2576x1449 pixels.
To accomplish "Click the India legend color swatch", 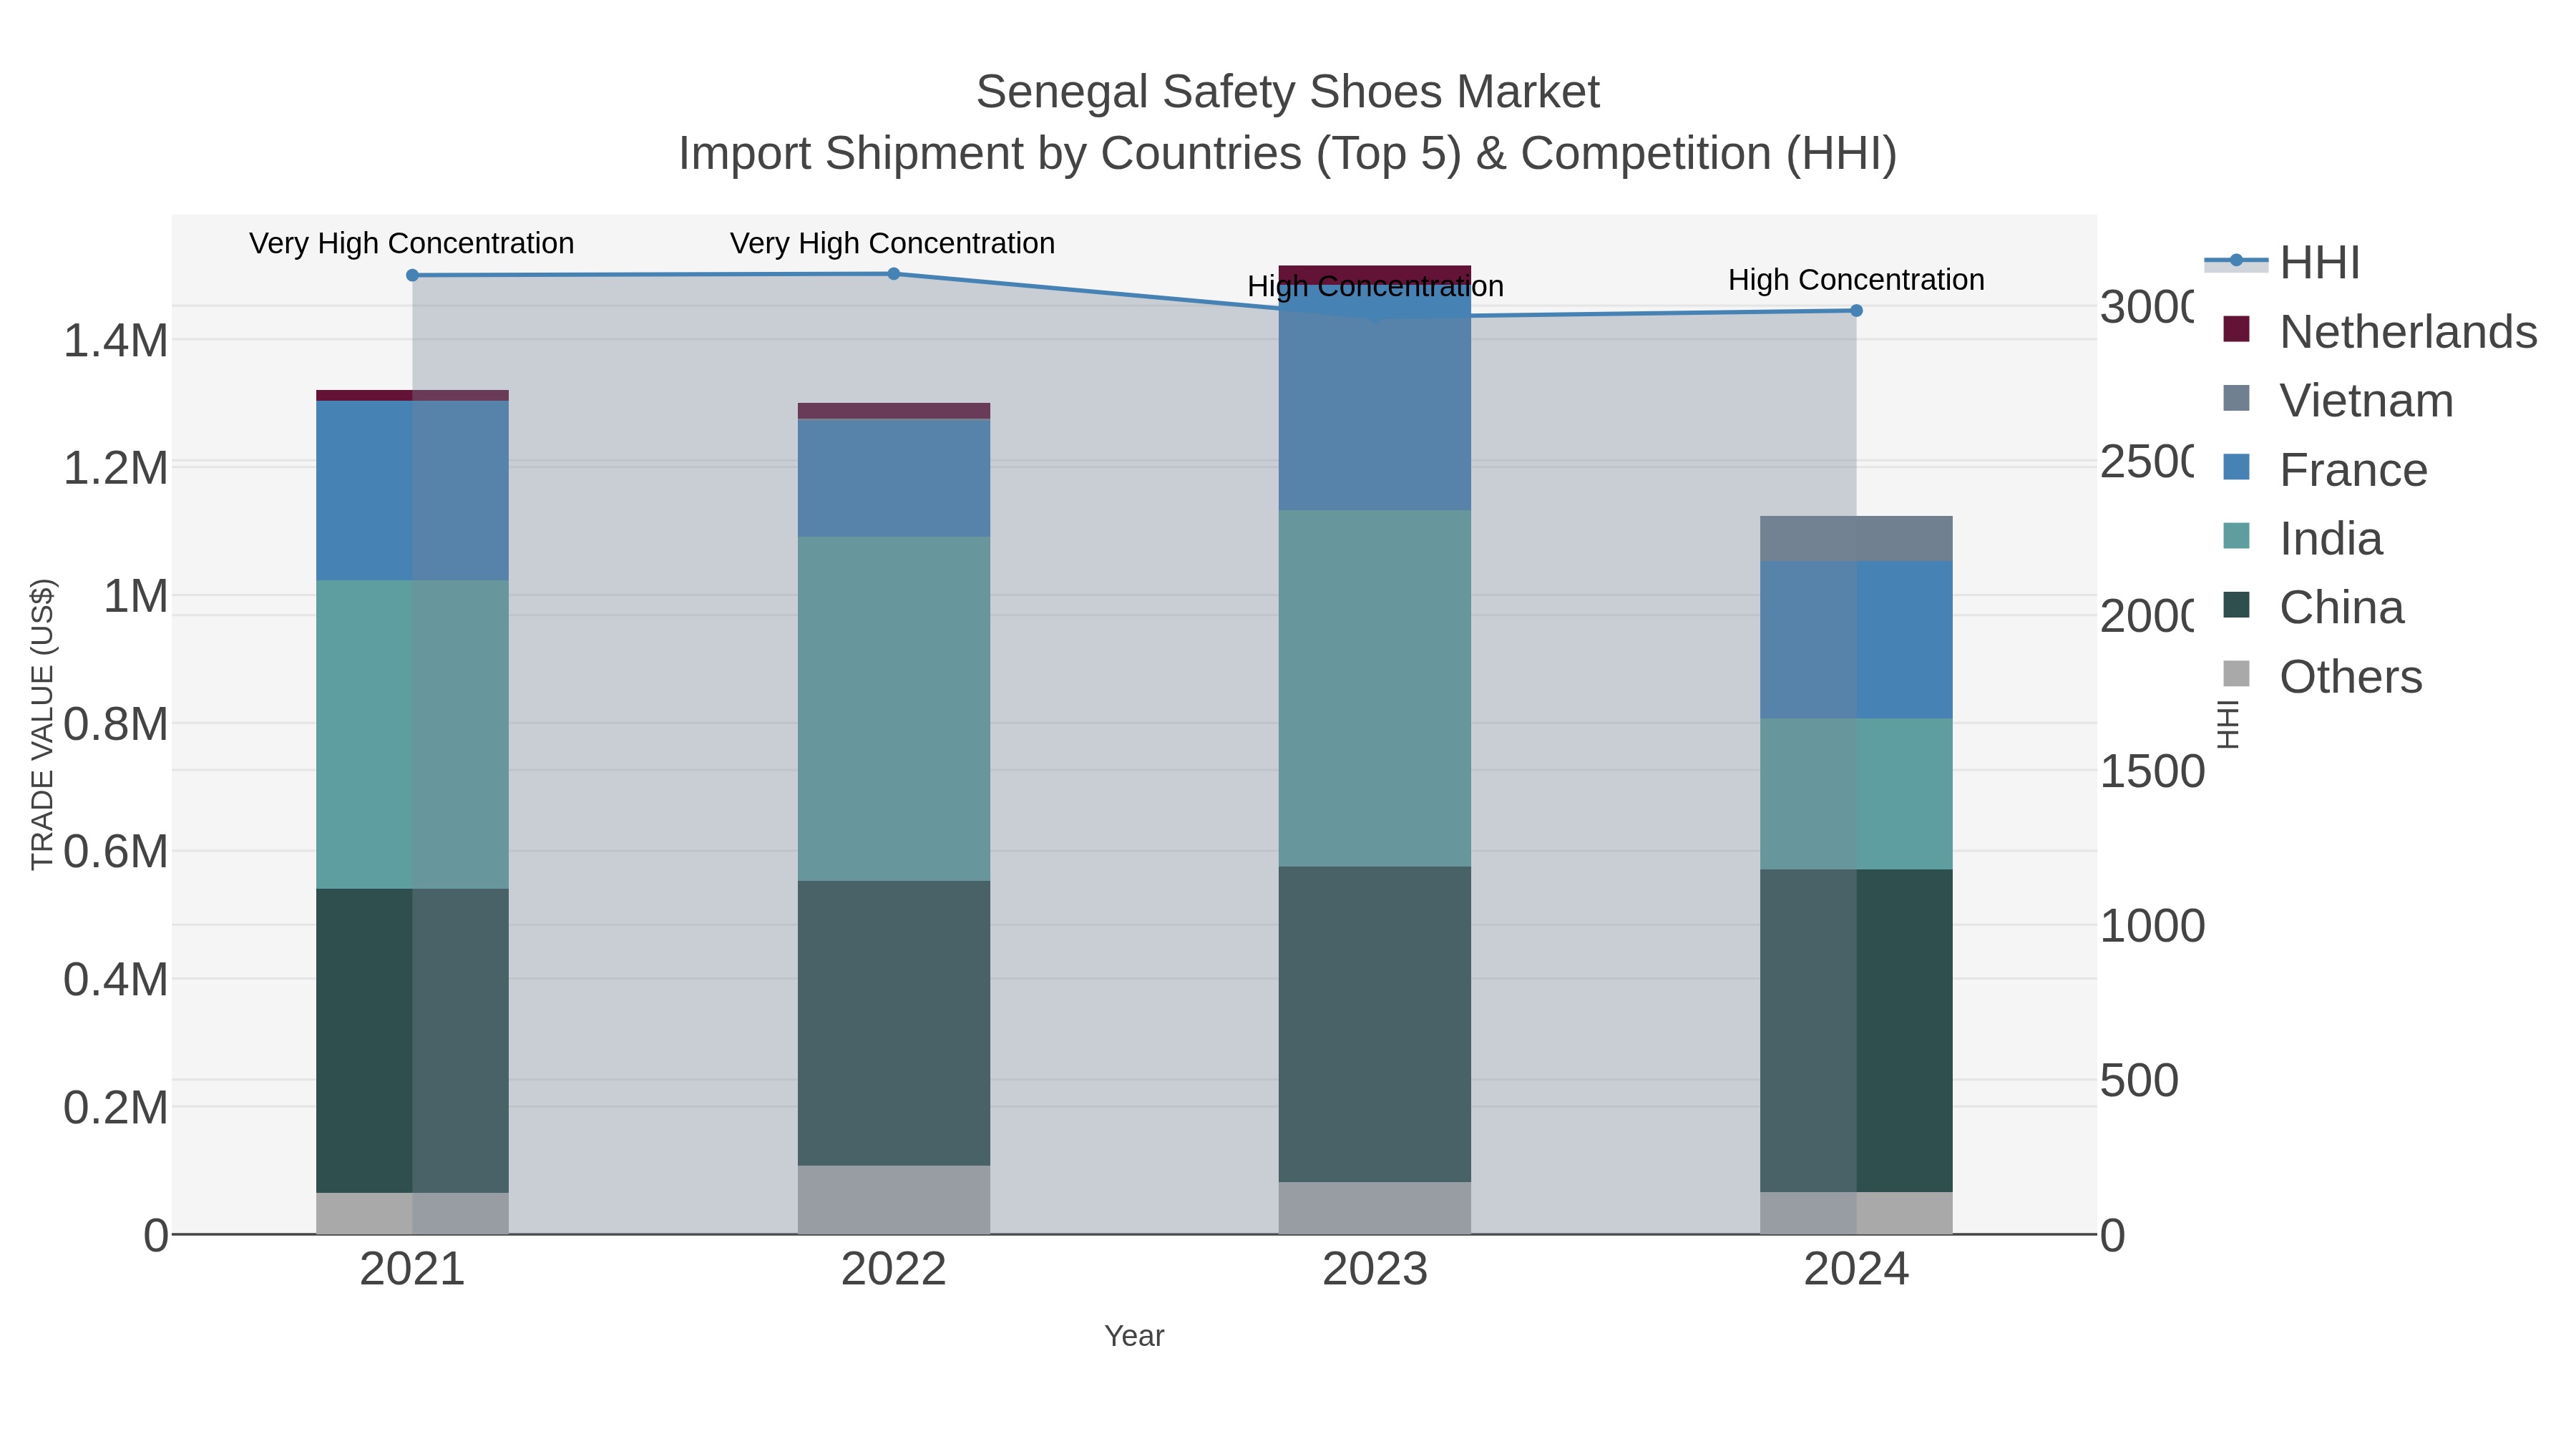I will 2236,536.
